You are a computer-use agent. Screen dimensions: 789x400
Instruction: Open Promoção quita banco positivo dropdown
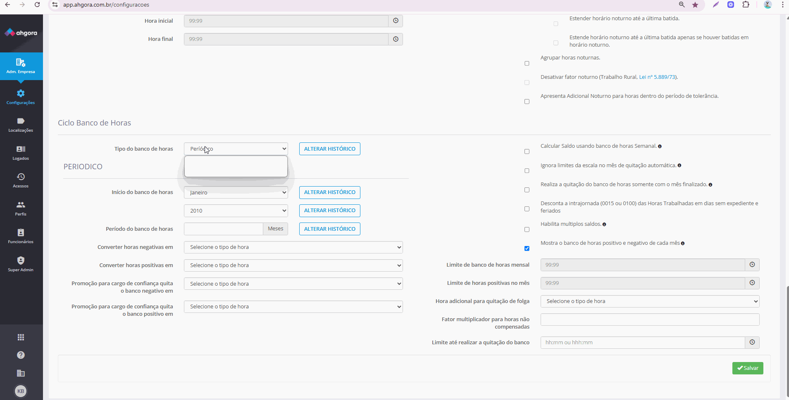point(293,307)
